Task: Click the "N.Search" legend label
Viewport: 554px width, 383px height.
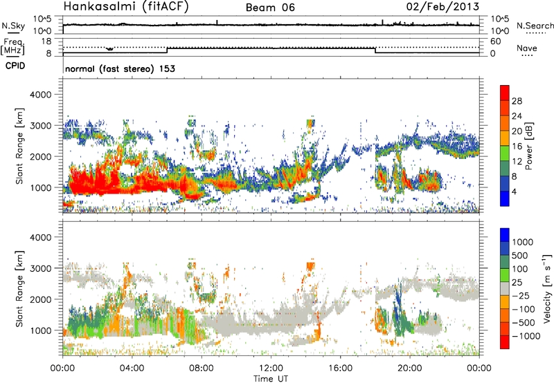Action: coord(535,26)
